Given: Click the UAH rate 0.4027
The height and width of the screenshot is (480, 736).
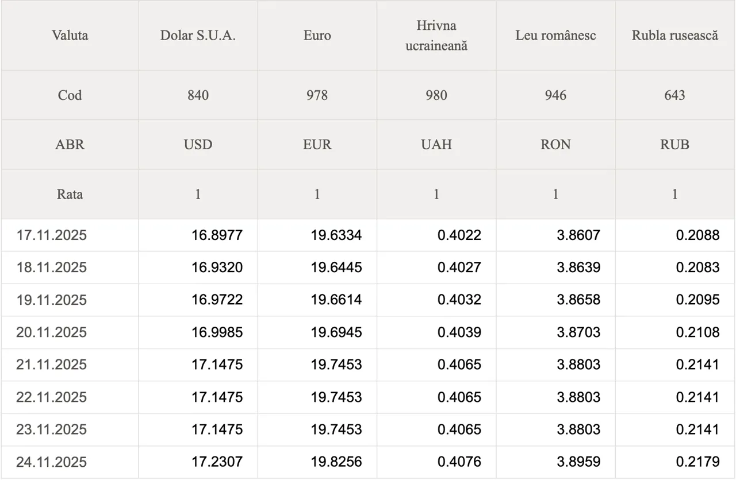Looking at the screenshot, I should tap(459, 268).
